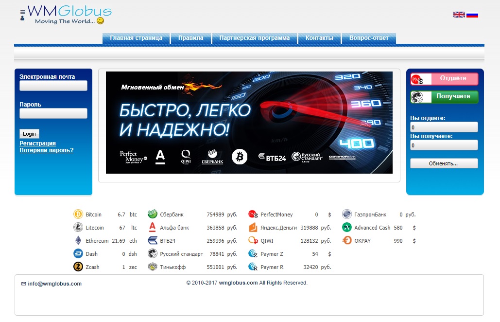
Task: Click the Яндекс.Деньги icon
Action: (253, 227)
